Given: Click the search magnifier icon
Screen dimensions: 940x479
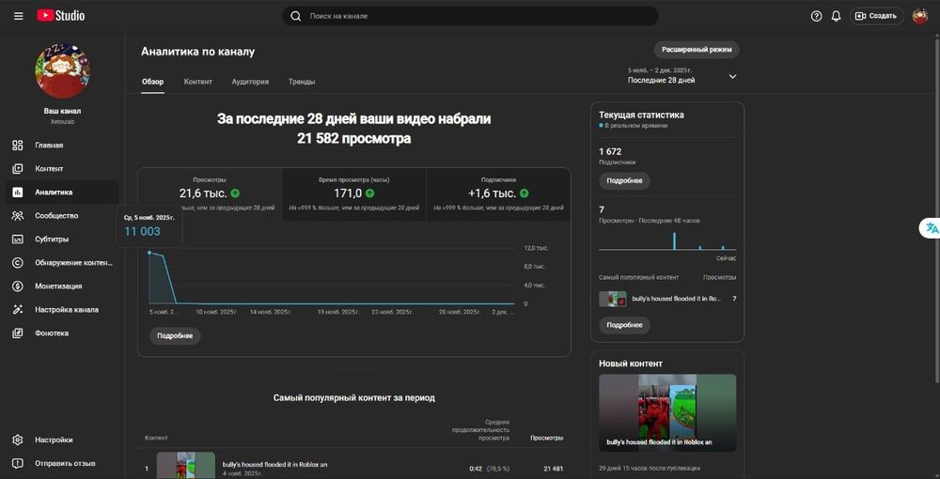Looking at the screenshot, I should (295, 16).
